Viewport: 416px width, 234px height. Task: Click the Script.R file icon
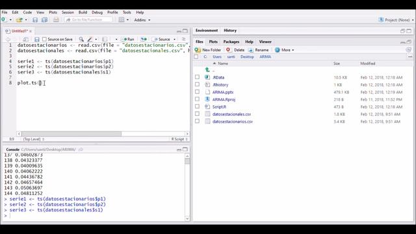(x=207, y=107)
